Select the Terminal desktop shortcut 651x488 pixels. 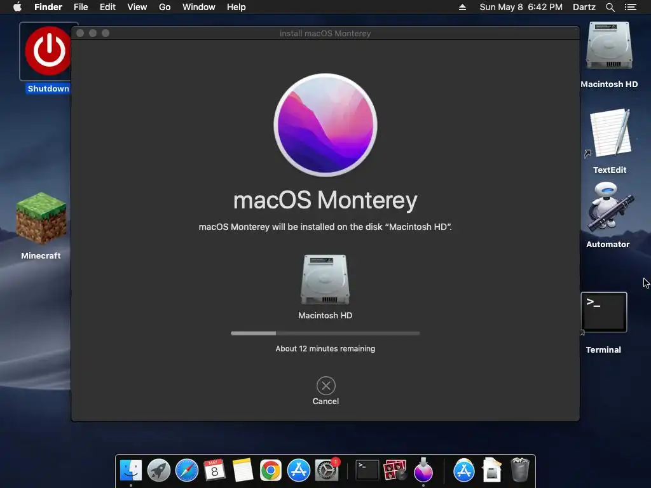604,313
